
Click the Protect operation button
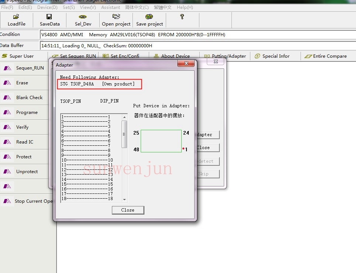pos(24,157)
